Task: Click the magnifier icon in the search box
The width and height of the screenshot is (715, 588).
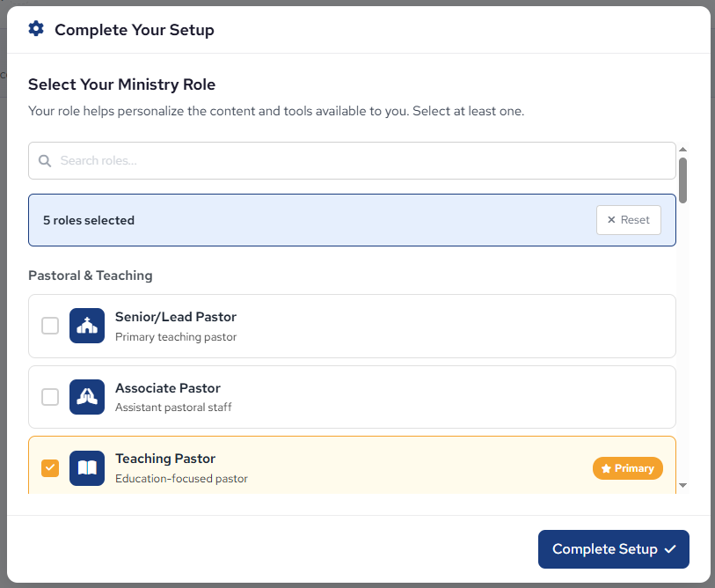Action: click(x=45, y=161)
